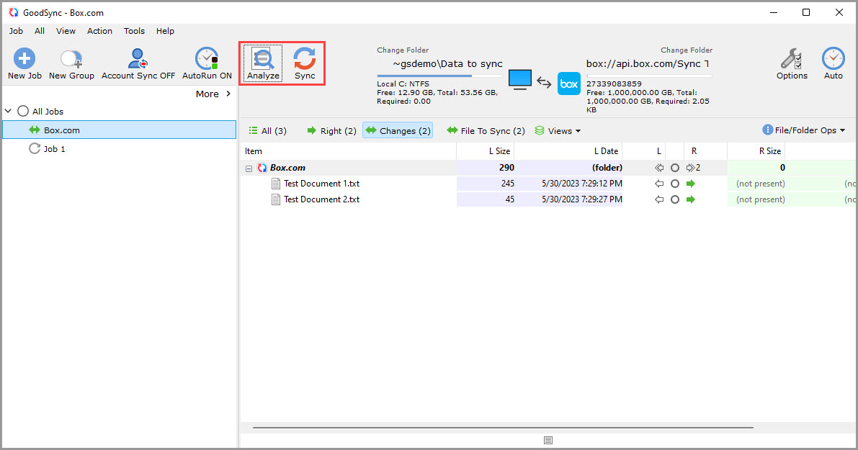The width and height of the screenshot is (858, 450).
Task: Collapse the All Jobs tree node
Action: [8, 111]
